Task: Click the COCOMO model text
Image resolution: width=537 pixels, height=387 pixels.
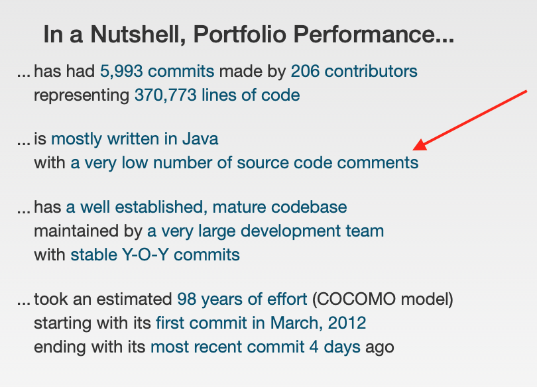Action: 383,300
